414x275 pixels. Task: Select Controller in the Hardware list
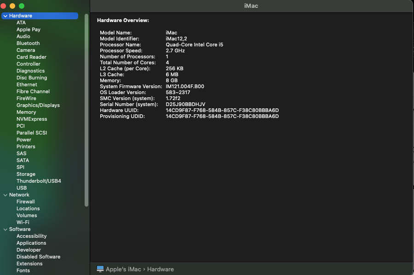pyautogui.click(x=28, y=64)
